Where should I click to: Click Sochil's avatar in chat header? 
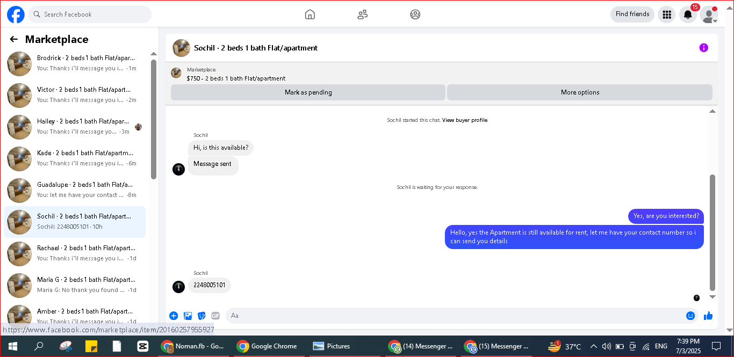[181, 48]
